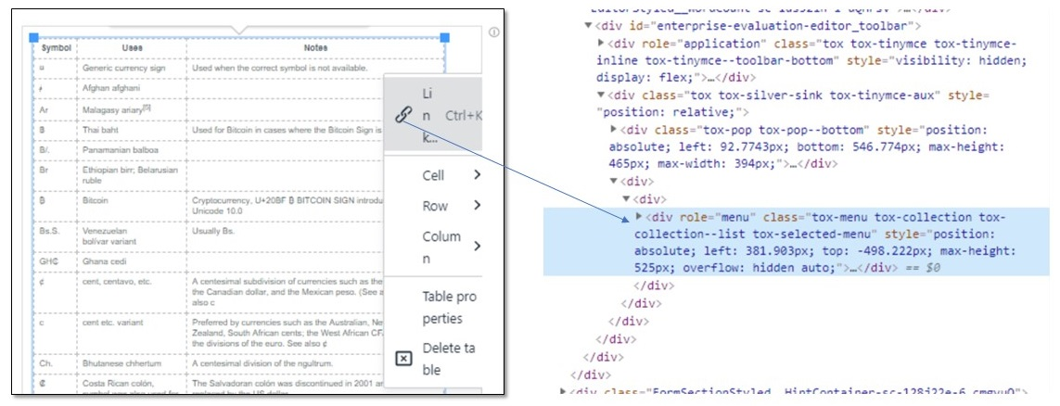Click the "Ethiopian birr; Belarusian ruble" cell
This screenshot has width=1060, height=406.
tap(132, 175)
